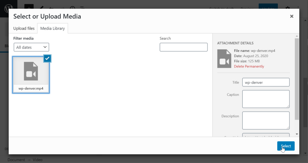Open the All dates filter dropdown
Screen dimensions: 308x163
point(31,47)
